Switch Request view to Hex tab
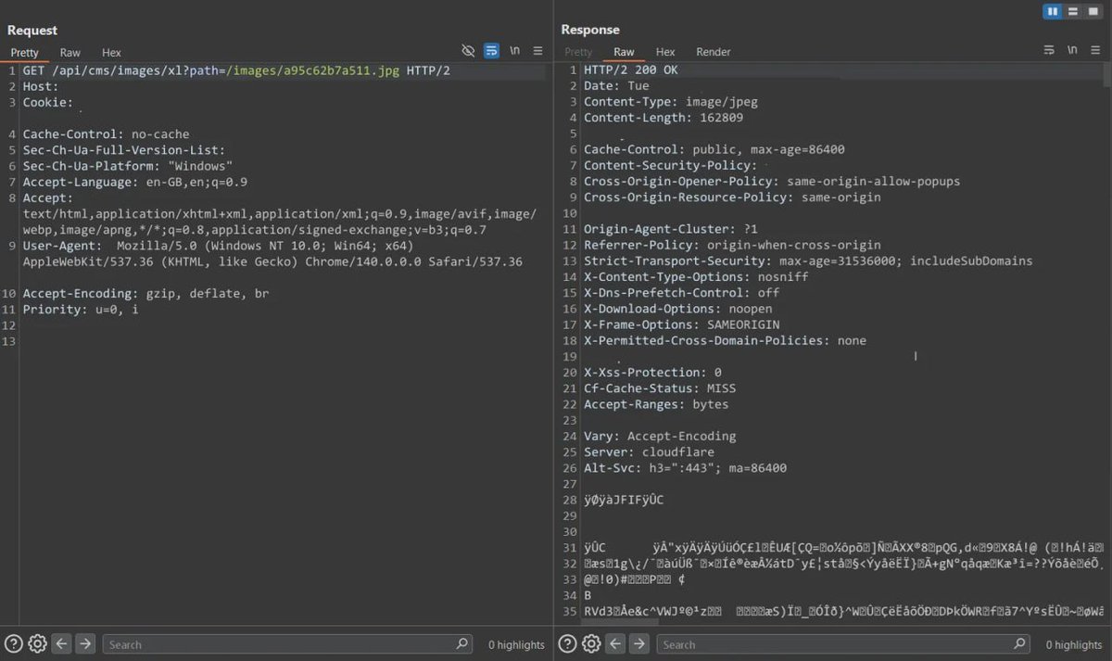Screen dimensions: 1112x661 click(x=111, y=53)
